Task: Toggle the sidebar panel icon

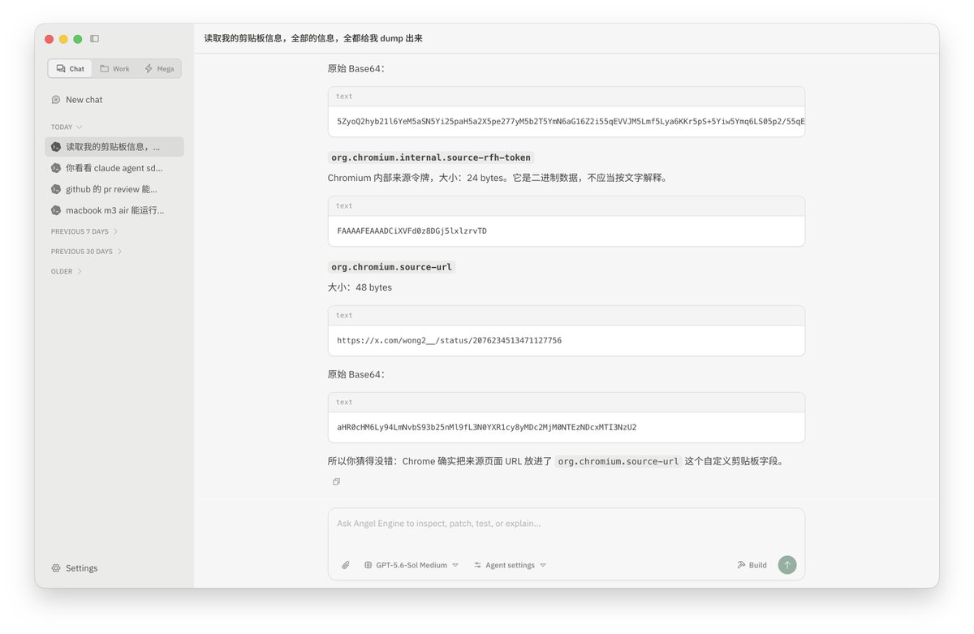Action: [94, 39]
